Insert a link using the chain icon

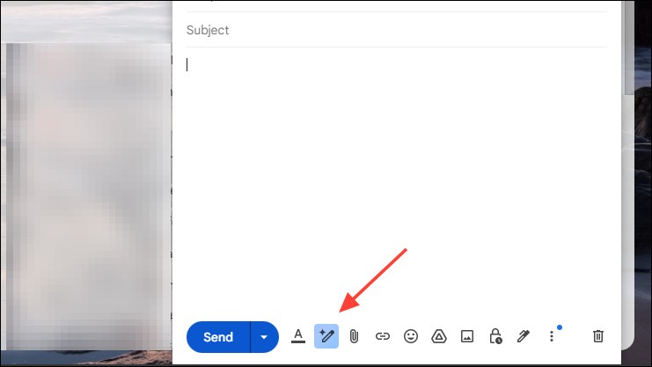(x=382, y=336)
